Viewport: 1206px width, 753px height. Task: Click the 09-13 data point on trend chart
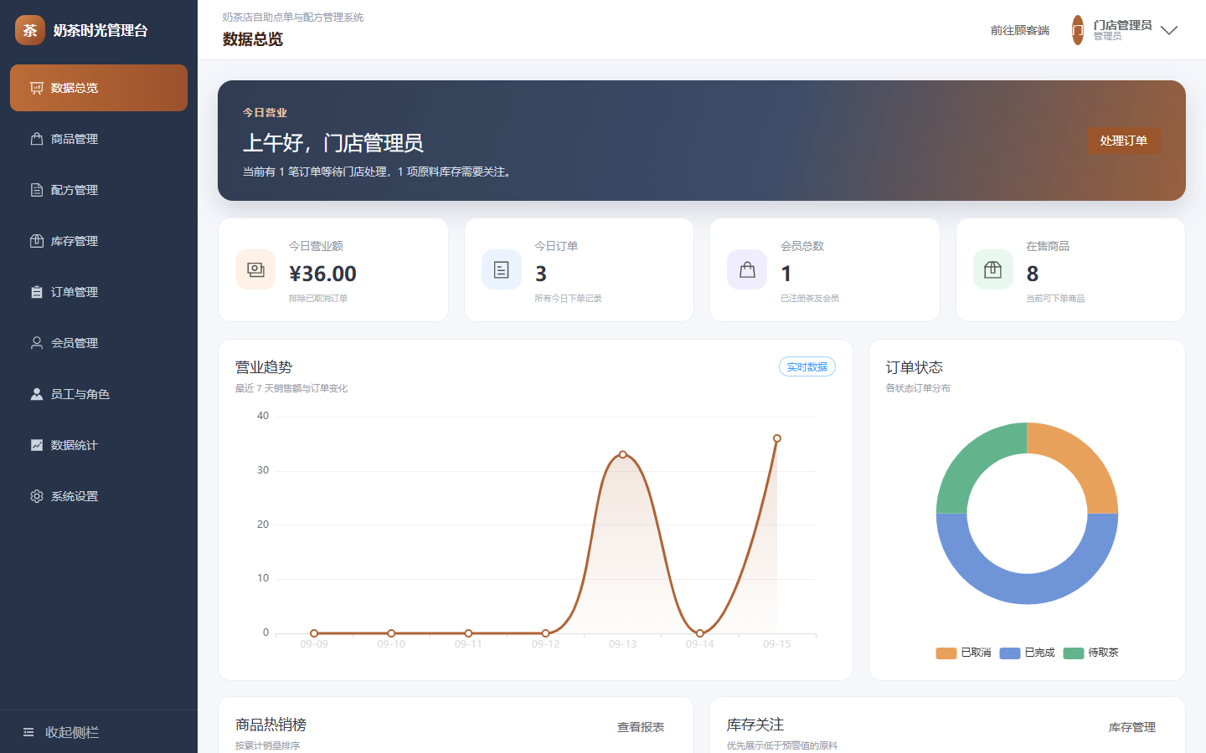(x=623, y=454)
